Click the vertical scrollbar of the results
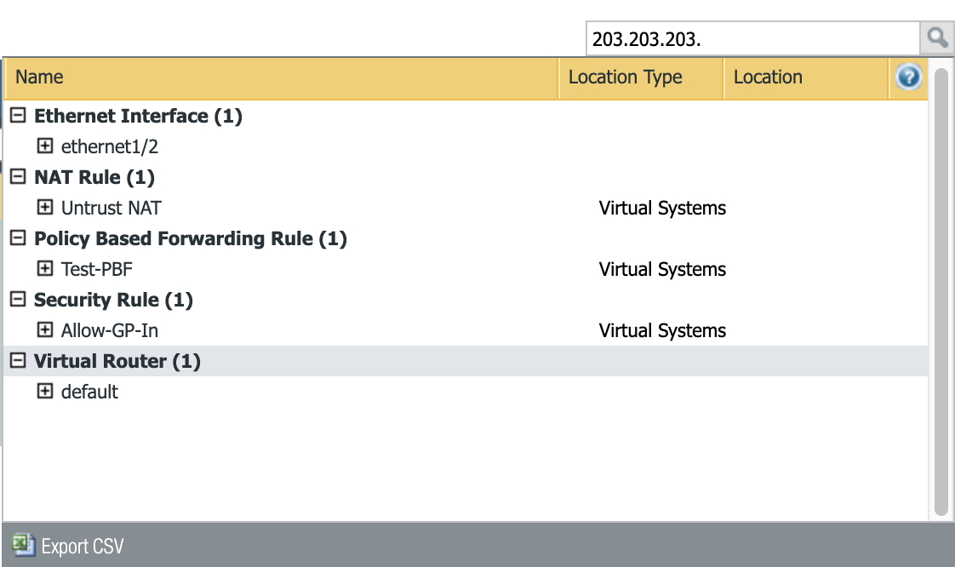955x567 pixels. (941, 289)
